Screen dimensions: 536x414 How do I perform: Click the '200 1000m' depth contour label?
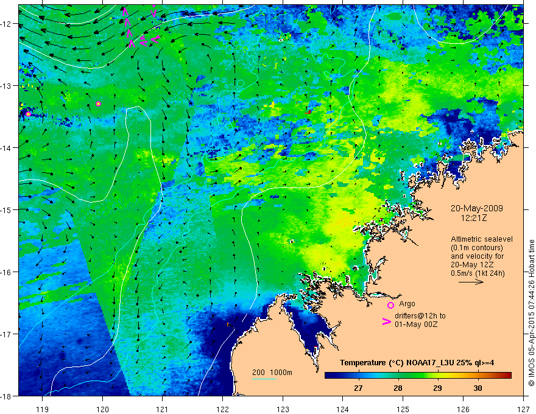(x=272, y=373)
